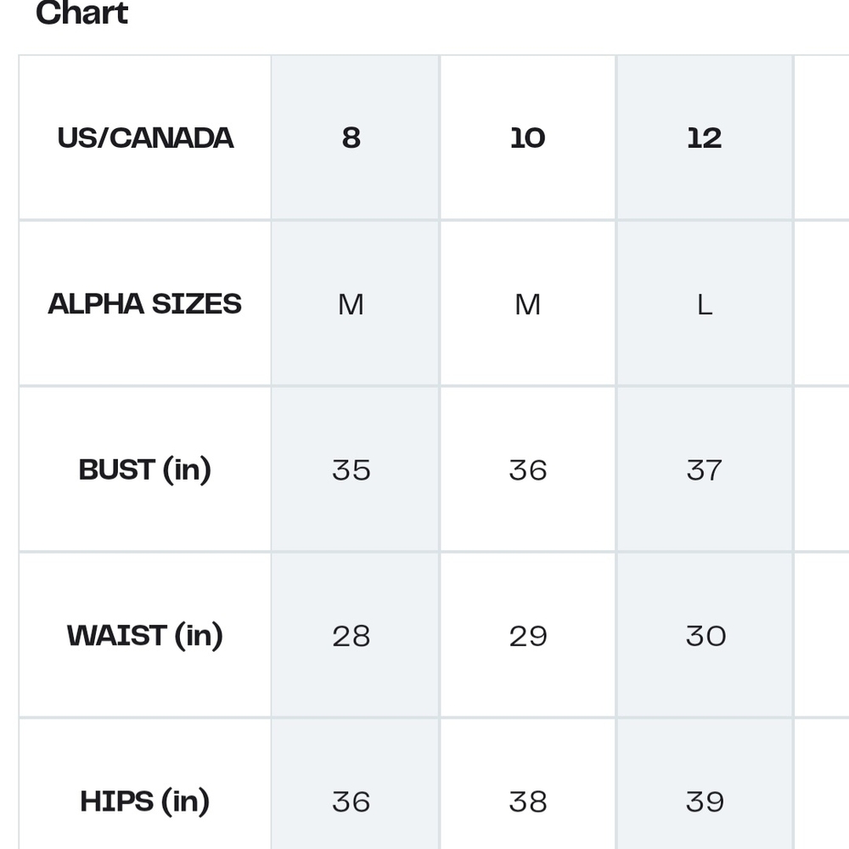
Task: Select waist measurement 28 cell
Action: (x=355, y=635)
